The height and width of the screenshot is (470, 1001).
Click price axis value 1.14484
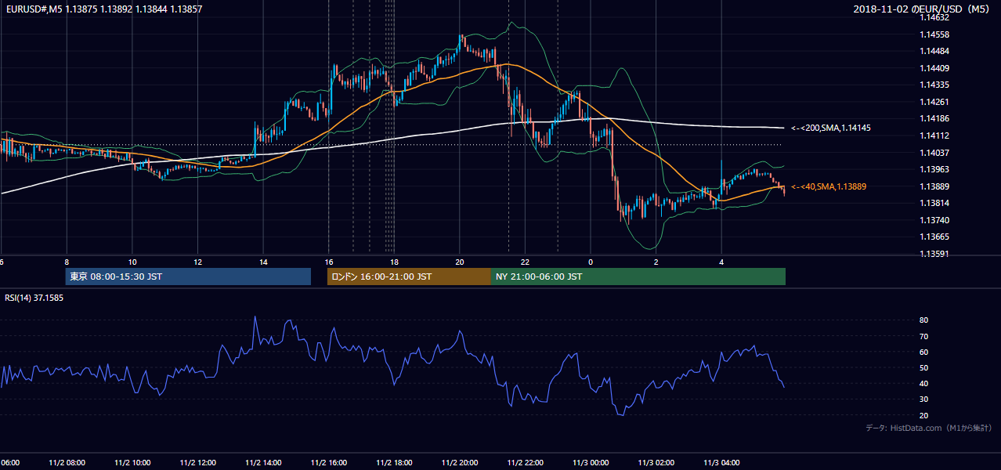tap(934, 51)
